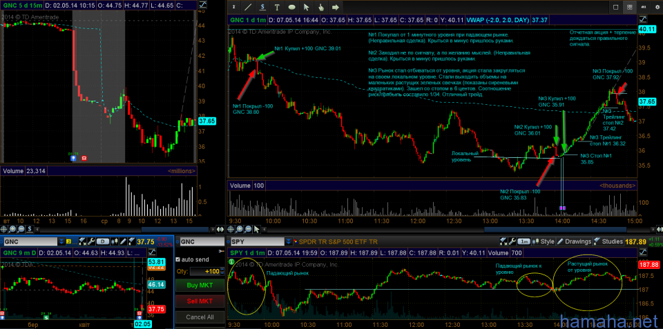Expand the SPY symbol dropdown

pos(289,241)
